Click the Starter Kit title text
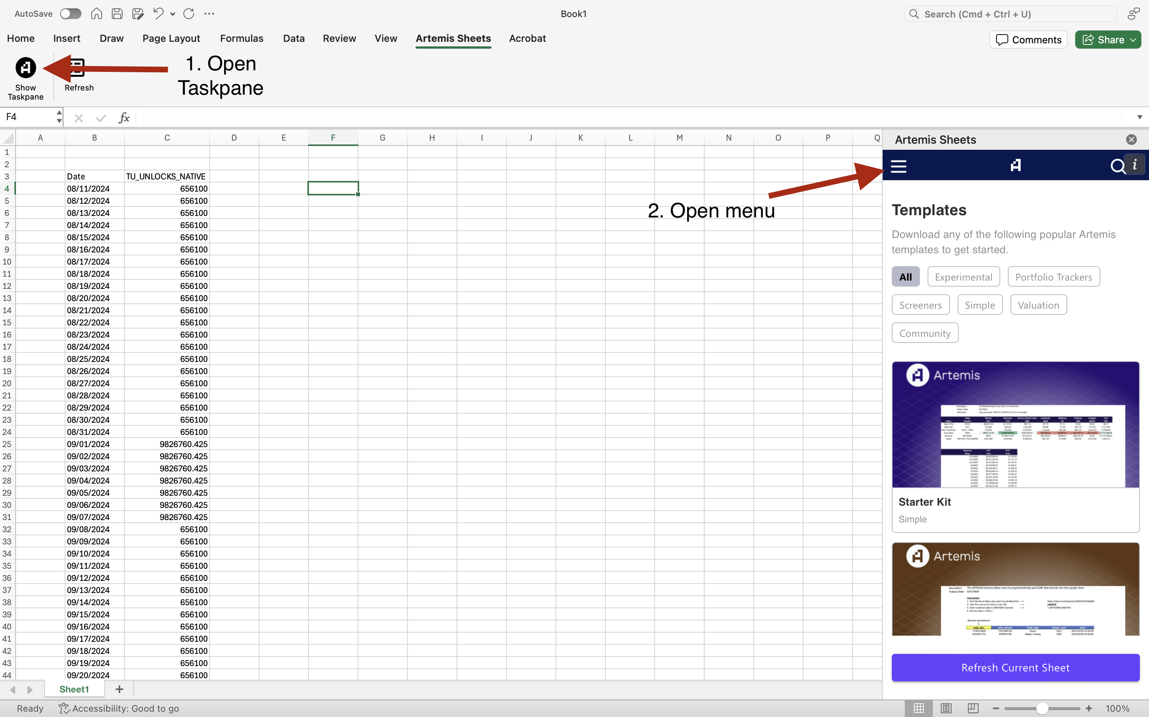Viewport: 1149px width, 717px height. coord(925,502)
